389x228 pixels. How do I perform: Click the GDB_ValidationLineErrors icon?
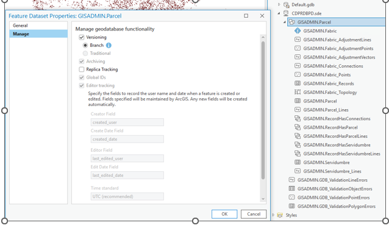click(291, 180)
